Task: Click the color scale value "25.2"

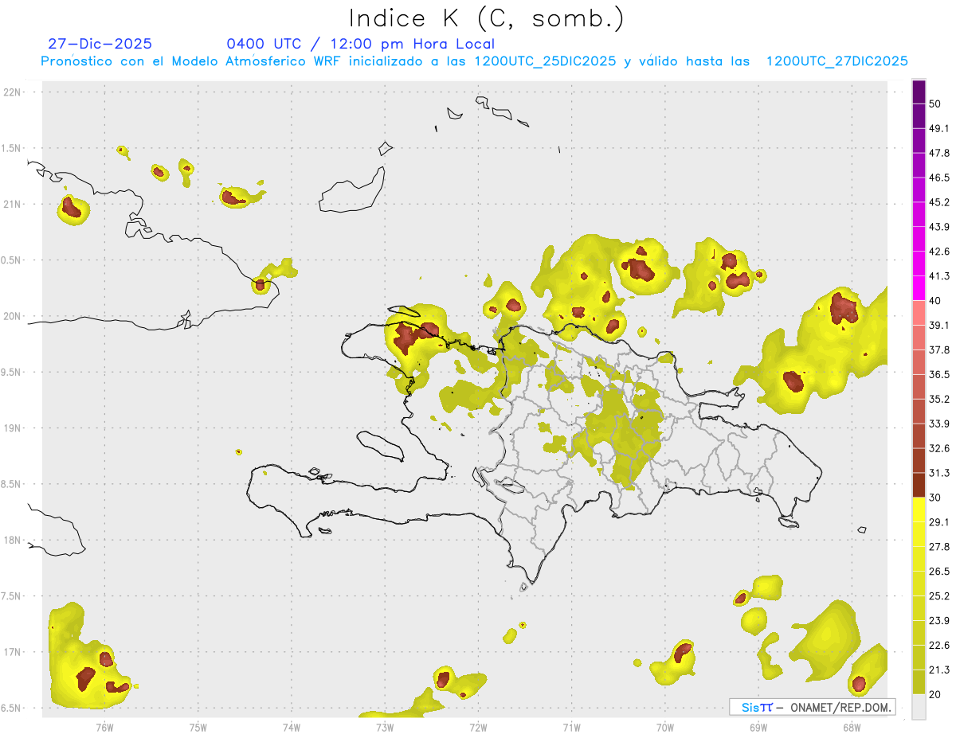Action: point(938,596)
